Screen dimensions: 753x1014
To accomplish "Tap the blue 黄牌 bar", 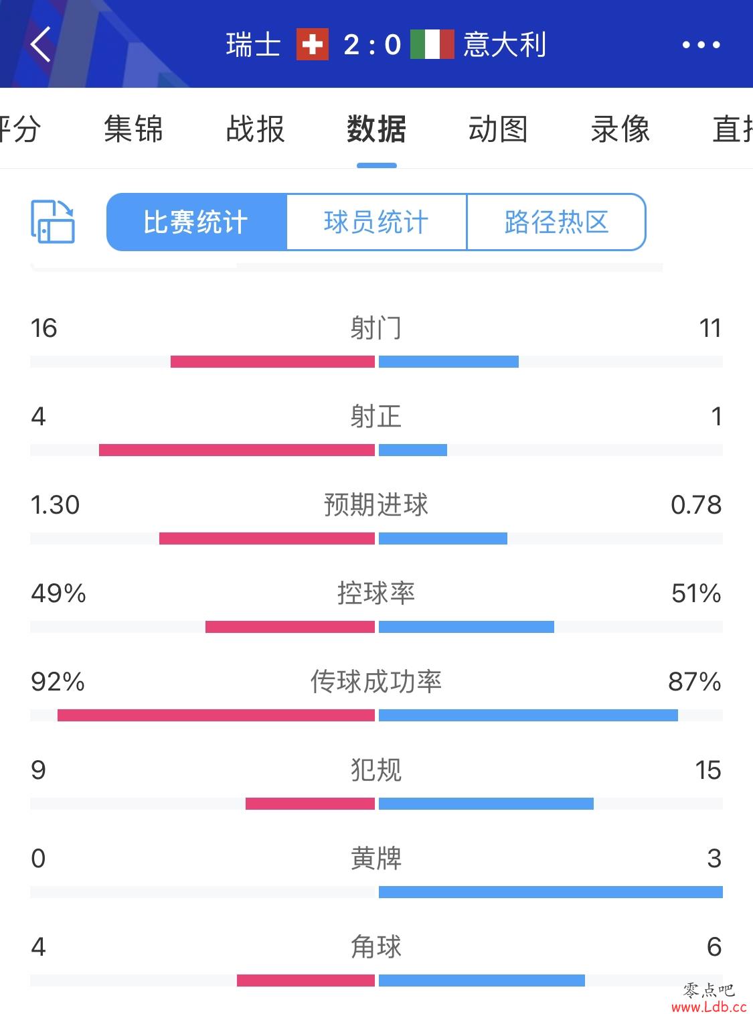I will [550, 892].
